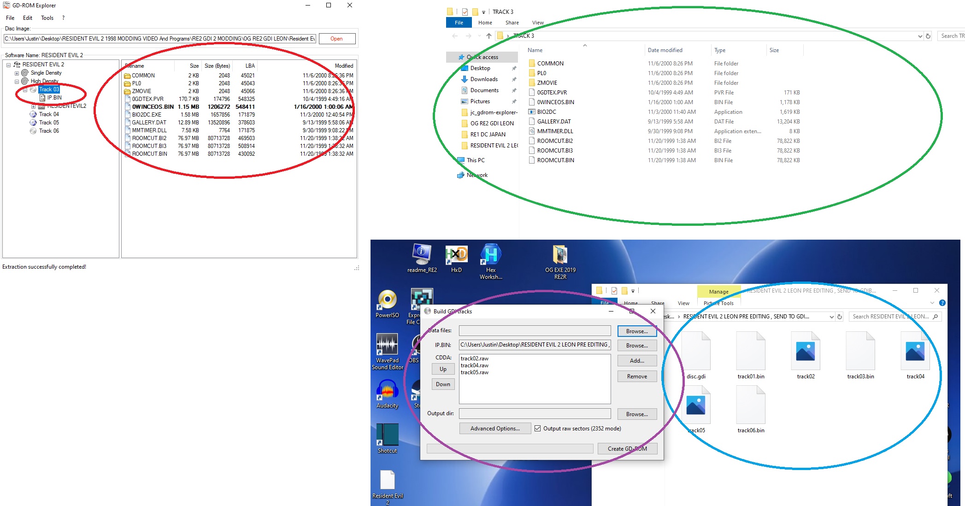Expand RESIDENTEVIL2 tree node
965x506 pixels.
tap(33, 106)
